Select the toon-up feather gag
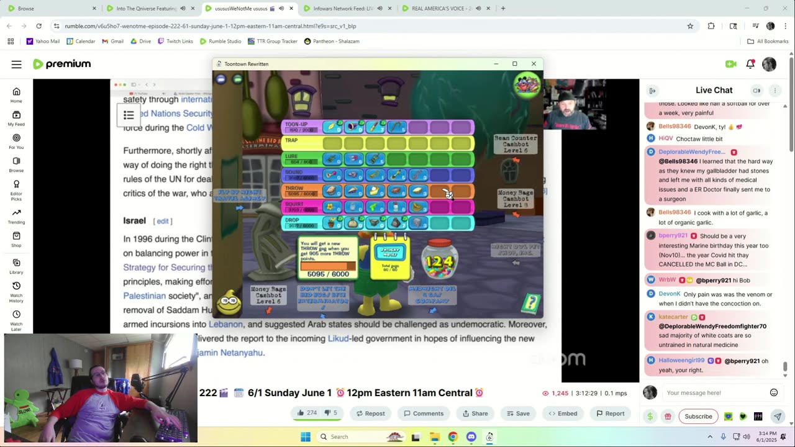The height and width of the screenshot is (447, 795). click(x=332, y=127)
